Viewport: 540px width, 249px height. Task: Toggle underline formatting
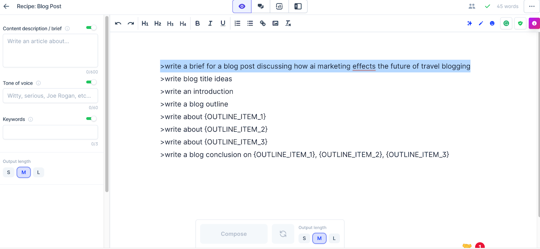(223, 23)
